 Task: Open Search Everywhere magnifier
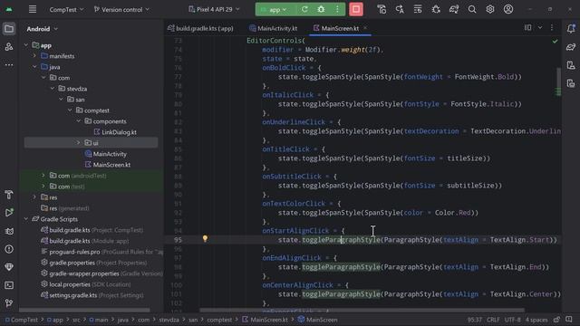(x=472, y=9)
